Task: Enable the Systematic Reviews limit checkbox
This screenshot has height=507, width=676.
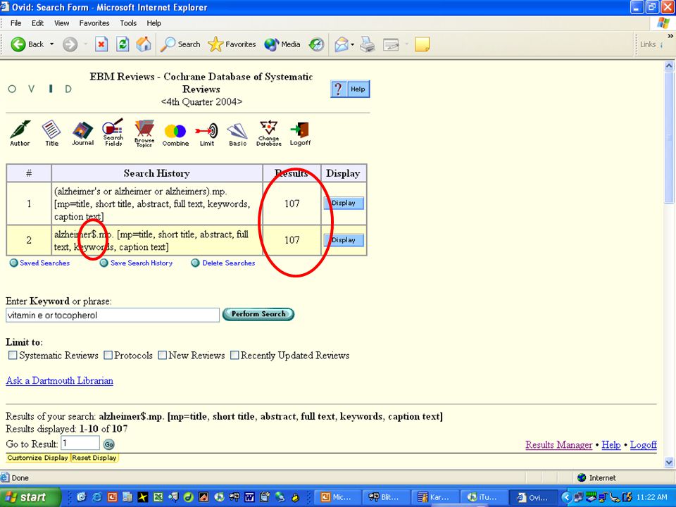Action: point(13,355)
